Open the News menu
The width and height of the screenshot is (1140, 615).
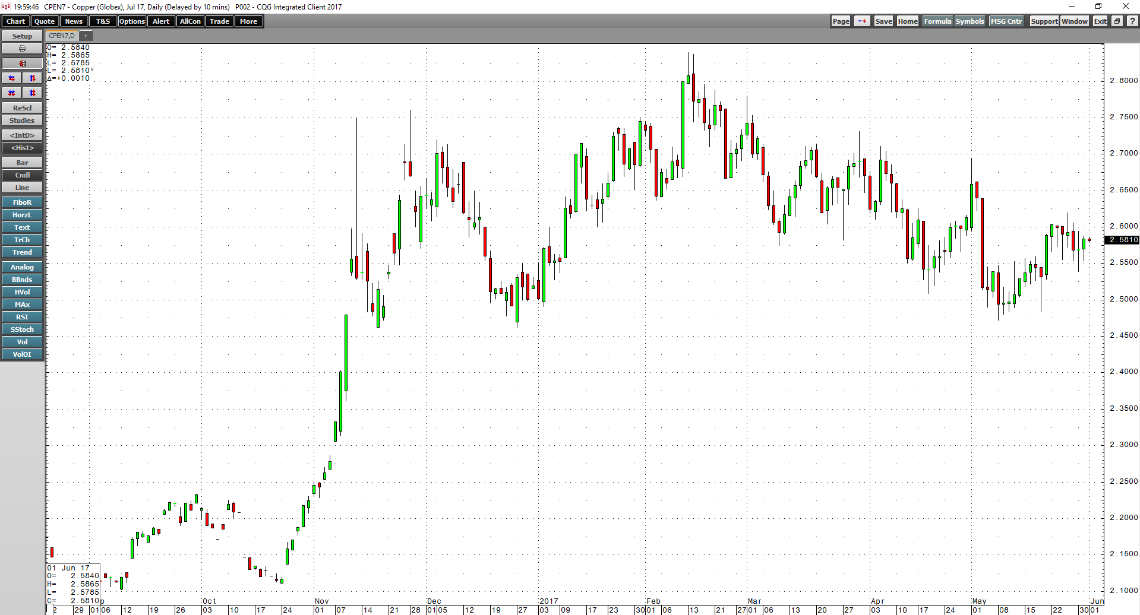click(x=74, y=21)
